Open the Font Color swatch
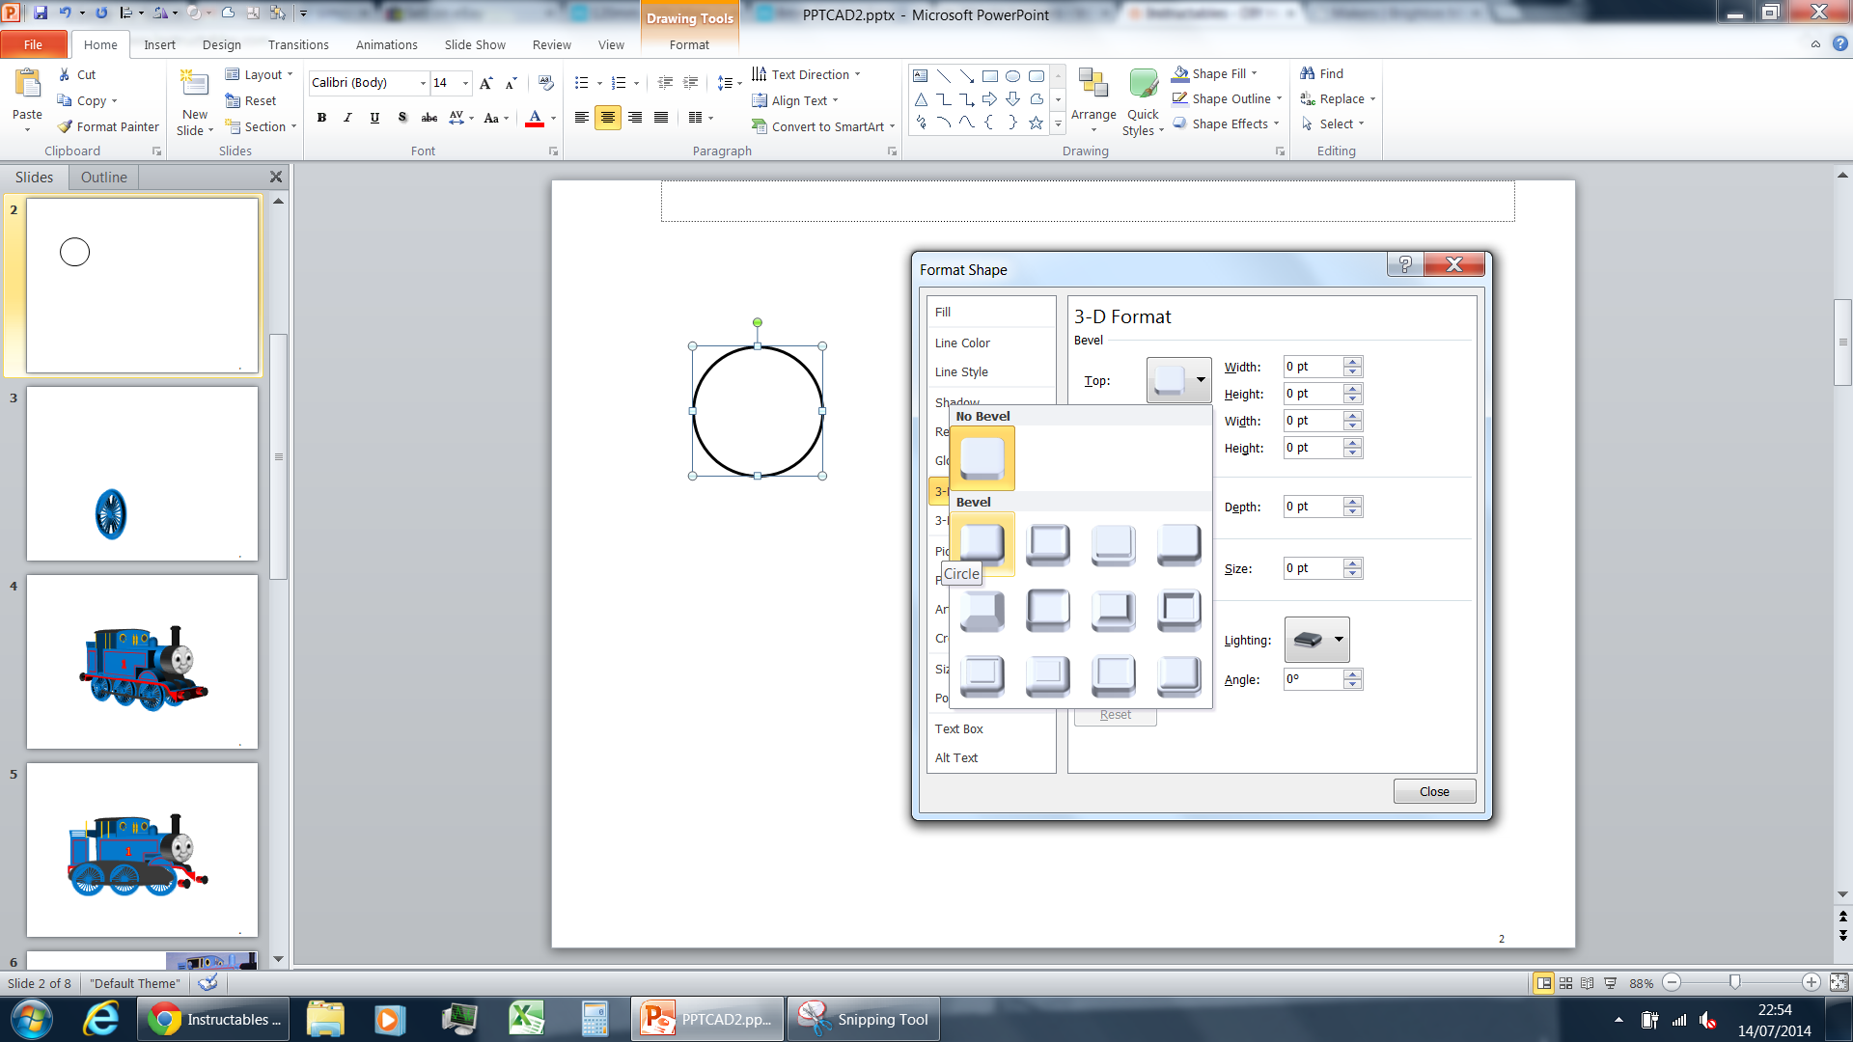The width and height of the screenshot is (1853, 1042). (x=535, y=118)
